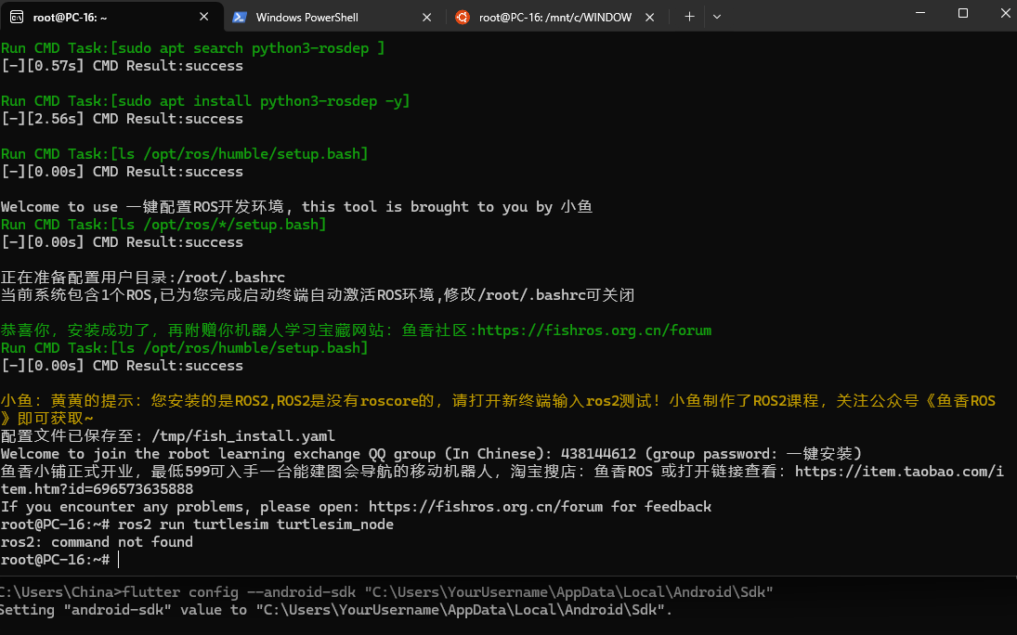Click the 'ros2: command not found' line
This screenshot has width=1017, height=635.
[x=97, y=542]
